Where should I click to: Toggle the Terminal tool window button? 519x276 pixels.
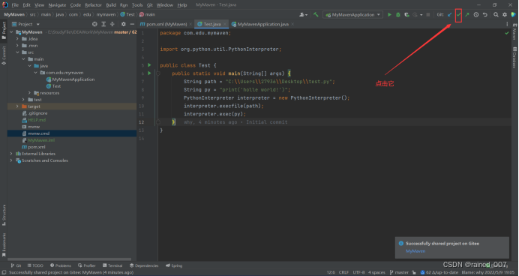pos(112,265)
